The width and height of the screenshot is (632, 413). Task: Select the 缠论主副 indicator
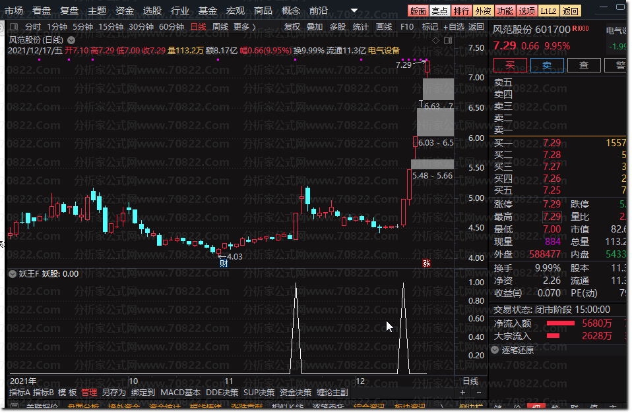click(x=332, y=393)
